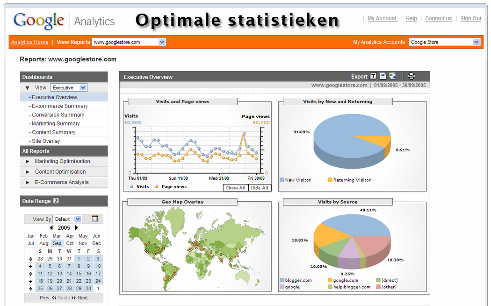Select day 30 in last calendar row
The height and width of the screenshot is (306, 491).
89,289
